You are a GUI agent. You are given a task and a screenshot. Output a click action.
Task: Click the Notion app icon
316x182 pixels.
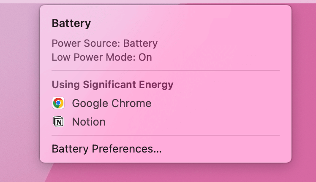point(58,121)
